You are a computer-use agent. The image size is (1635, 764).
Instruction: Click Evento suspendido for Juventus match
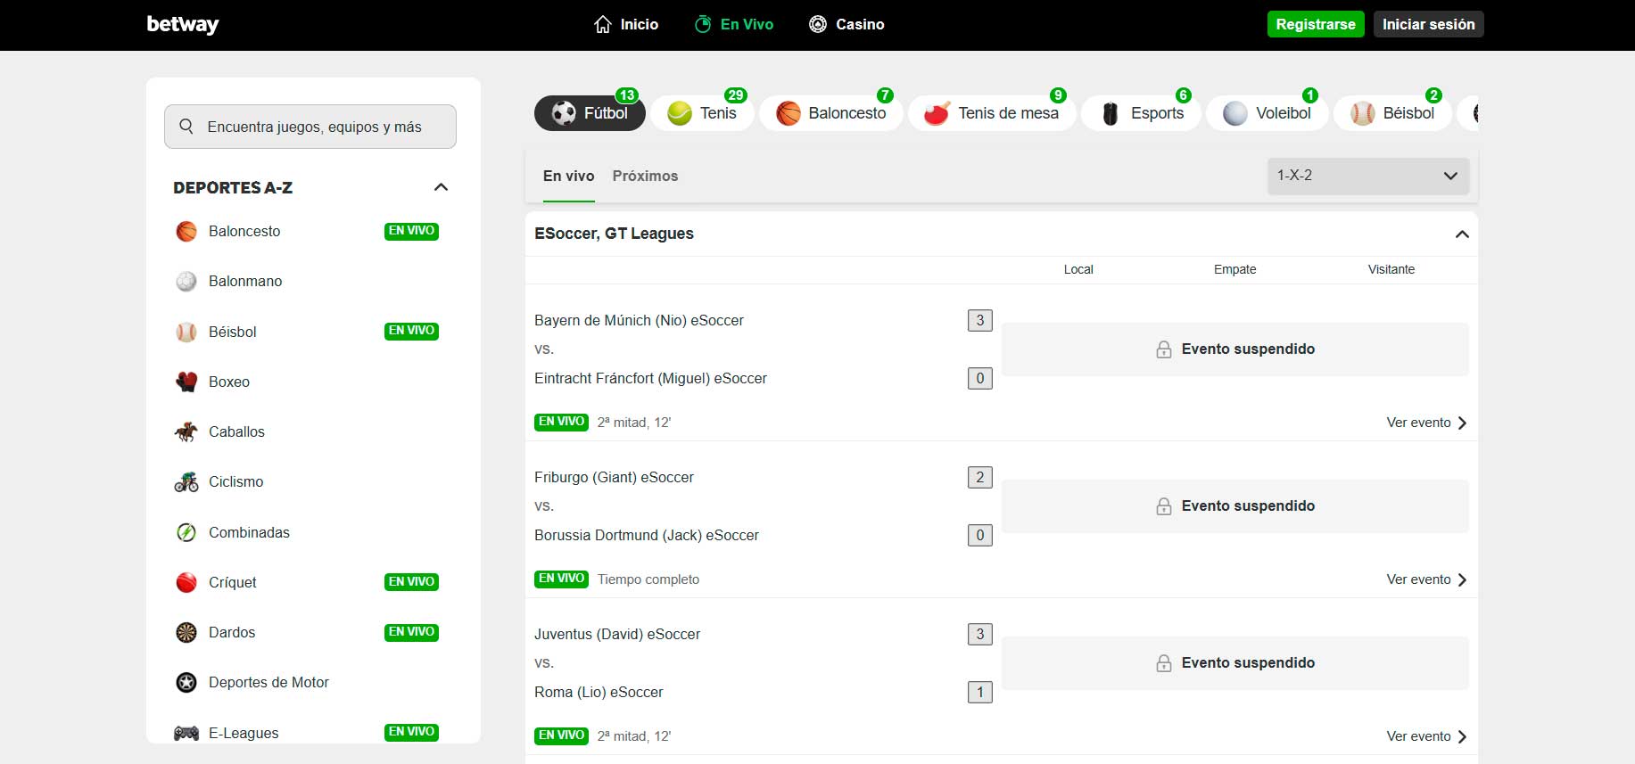1235,663
